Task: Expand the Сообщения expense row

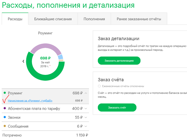Action: [x=86, y=126]
